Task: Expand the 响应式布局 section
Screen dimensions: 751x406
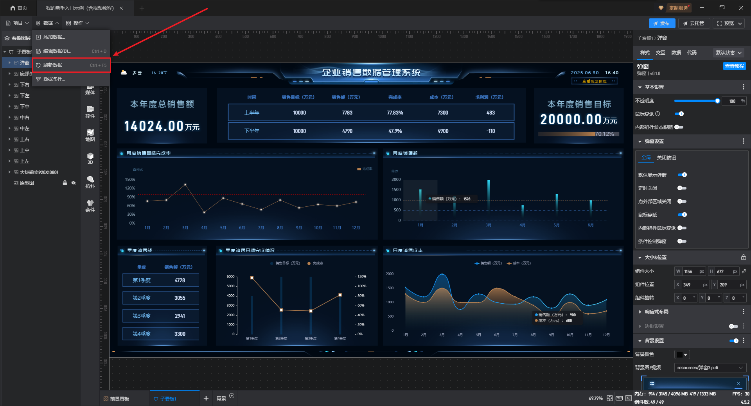Action: coord(640,312)
